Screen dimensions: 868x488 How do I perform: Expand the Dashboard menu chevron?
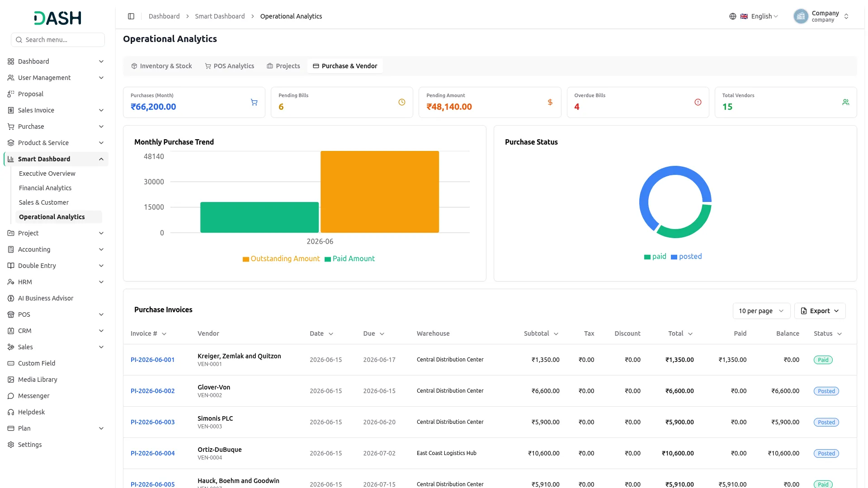(101, 61)
